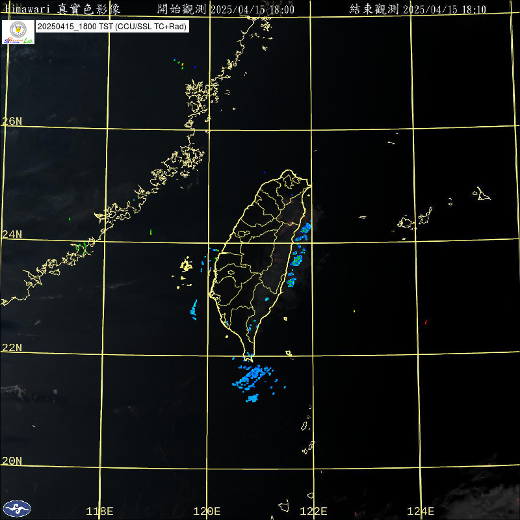Click the small red radar dot near 124E

click(x=426, y=322)
